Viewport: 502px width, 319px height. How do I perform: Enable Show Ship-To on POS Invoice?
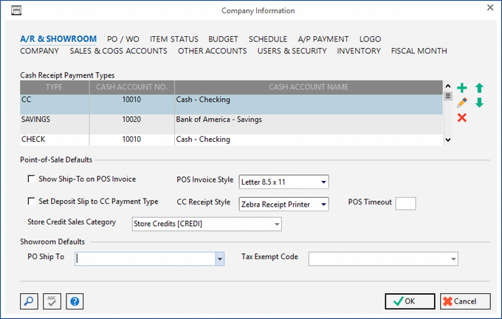click(31, 179)
